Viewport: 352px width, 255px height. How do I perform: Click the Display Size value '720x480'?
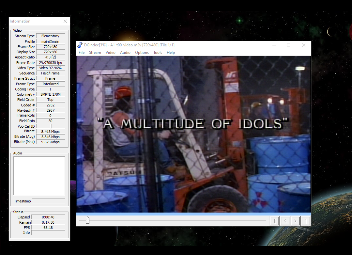coord(51,52)
